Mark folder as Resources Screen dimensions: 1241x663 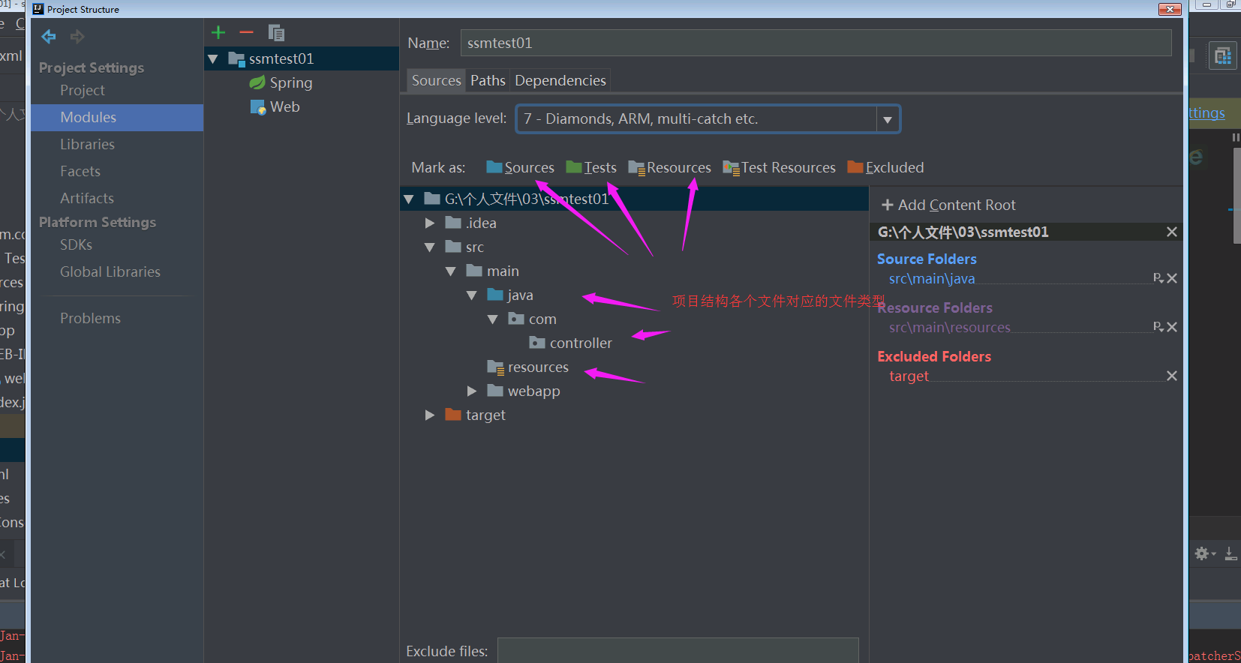click(669, 167)
